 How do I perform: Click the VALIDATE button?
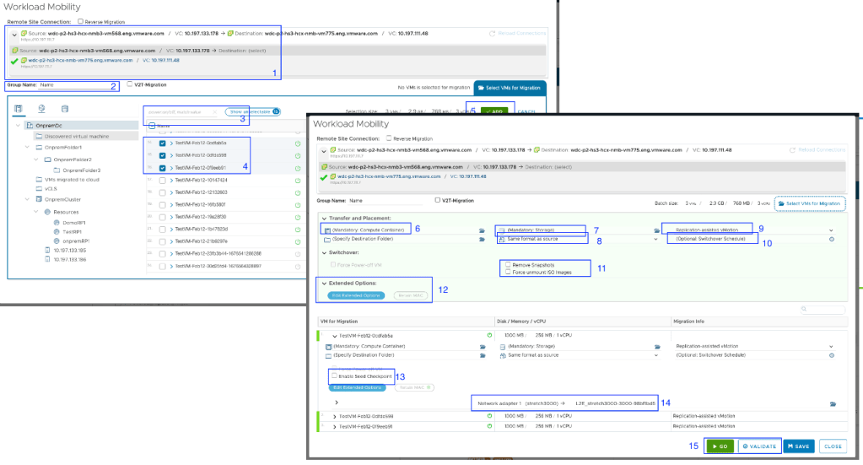click(758, 446)
